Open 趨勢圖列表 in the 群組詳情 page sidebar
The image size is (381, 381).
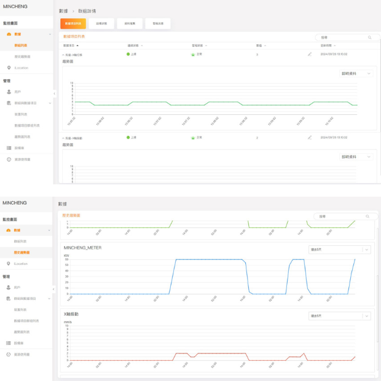click(22, 137)
